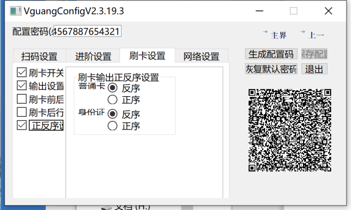Select 反序 for 身份证
351x210 pixels.
pos(112,114)
